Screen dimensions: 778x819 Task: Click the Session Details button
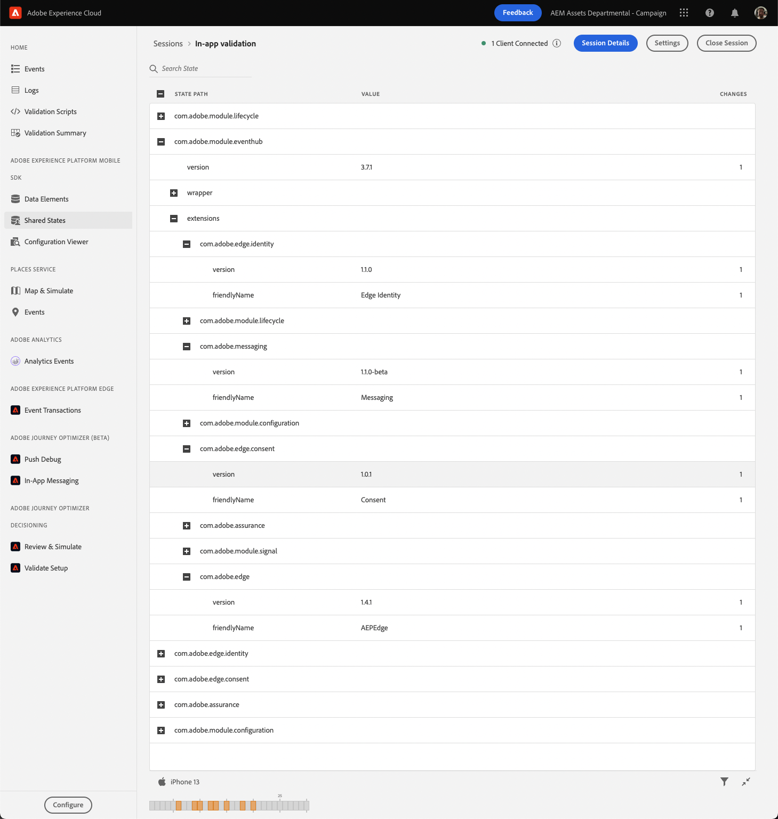coord(605,43)
